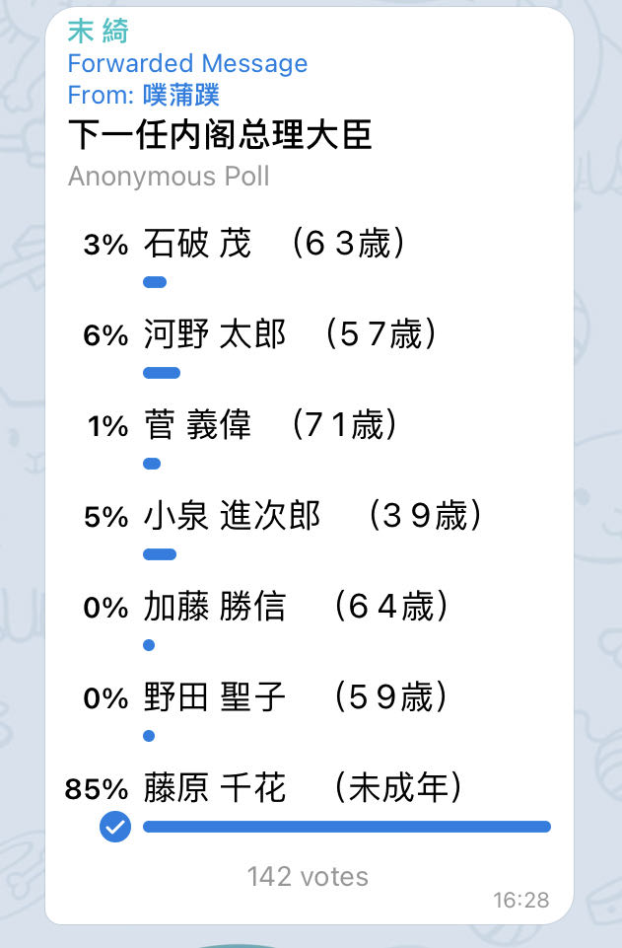This screenshot has width=622, height=948.
Task: Click the 5% bar under 小泉 進次郎
Action: click(160, 554)
